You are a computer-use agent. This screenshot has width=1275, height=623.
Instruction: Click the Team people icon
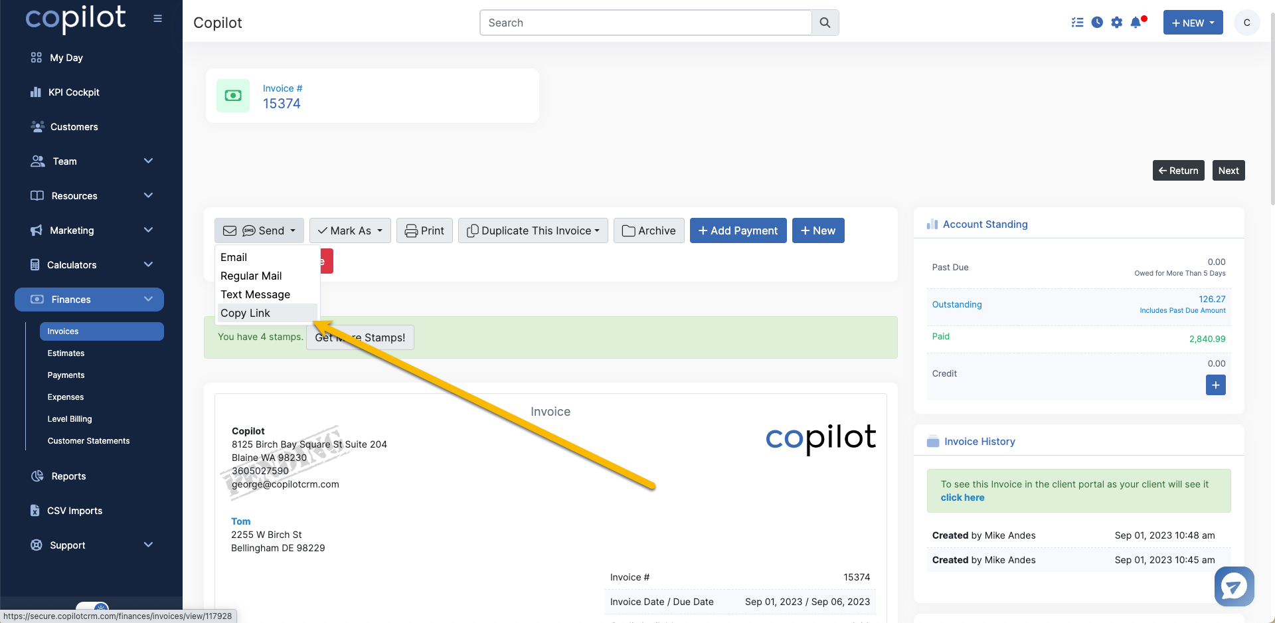click(x=38, y=161)
